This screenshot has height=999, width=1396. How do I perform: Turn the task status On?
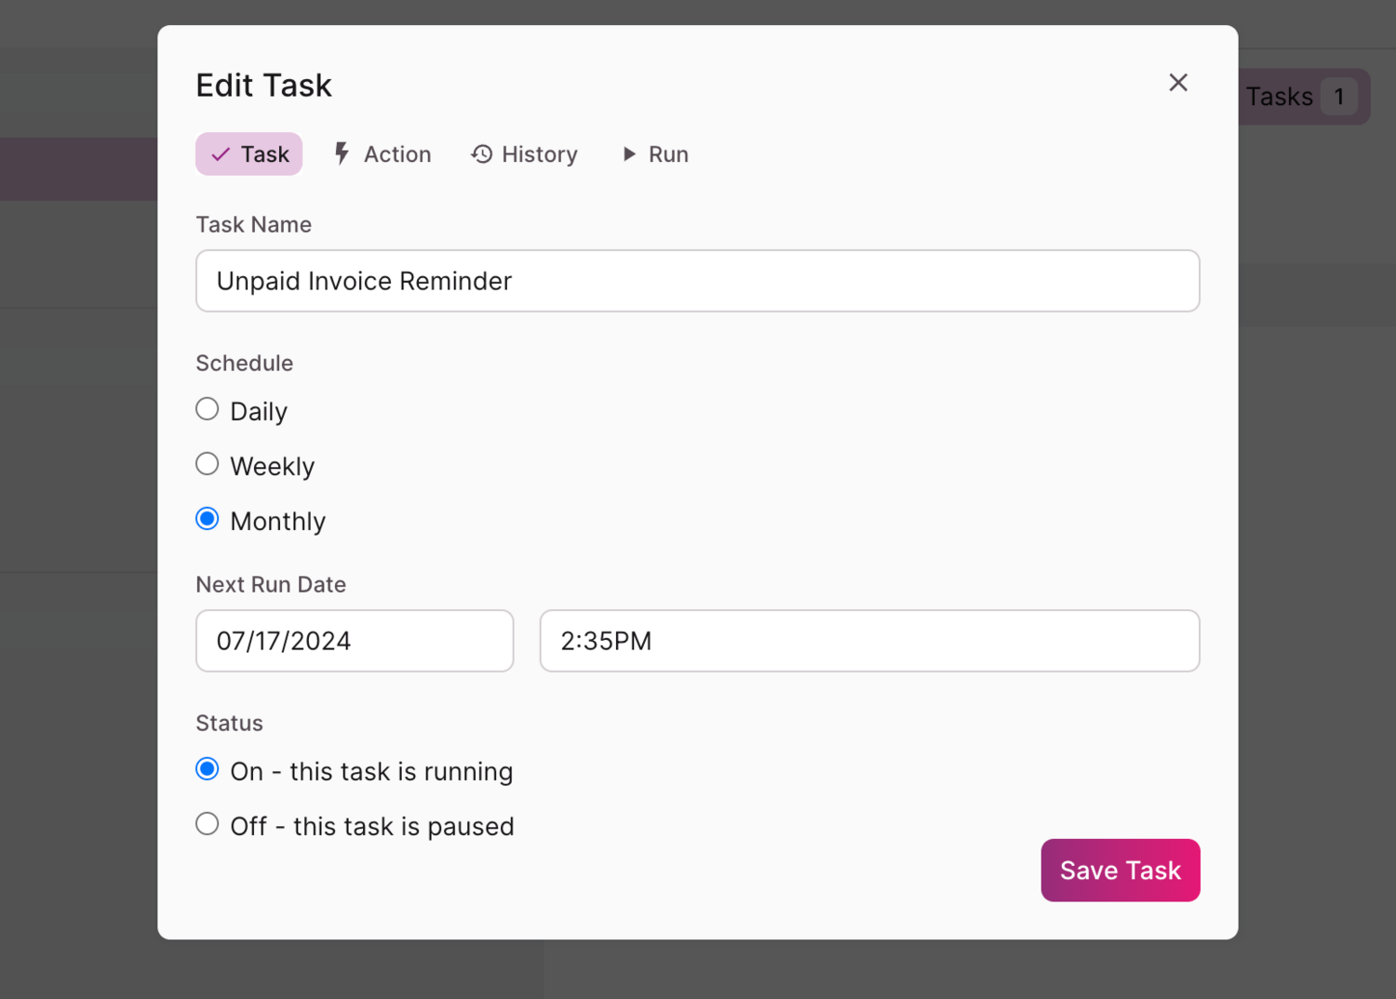point(208,769)
